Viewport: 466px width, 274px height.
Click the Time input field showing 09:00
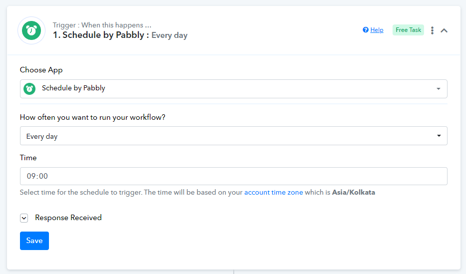[x=234, y=176]
